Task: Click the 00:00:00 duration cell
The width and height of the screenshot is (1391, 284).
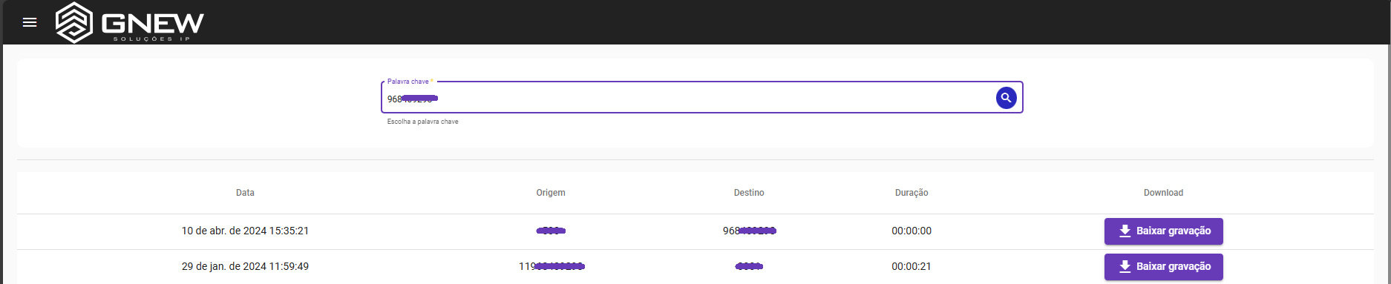Action: [x=911, y=231]
